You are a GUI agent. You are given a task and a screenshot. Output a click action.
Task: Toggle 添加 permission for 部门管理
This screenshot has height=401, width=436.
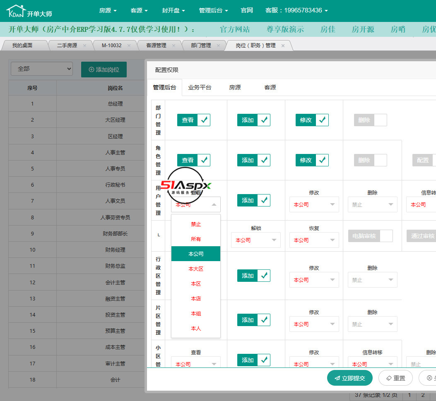[253, 120]
